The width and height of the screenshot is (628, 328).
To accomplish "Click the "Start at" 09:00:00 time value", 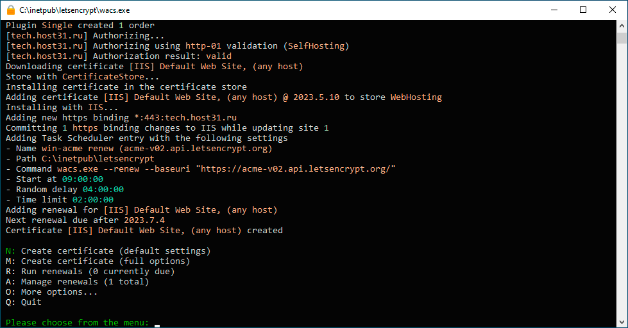I will pyautogui.click(x=82, y=179).
